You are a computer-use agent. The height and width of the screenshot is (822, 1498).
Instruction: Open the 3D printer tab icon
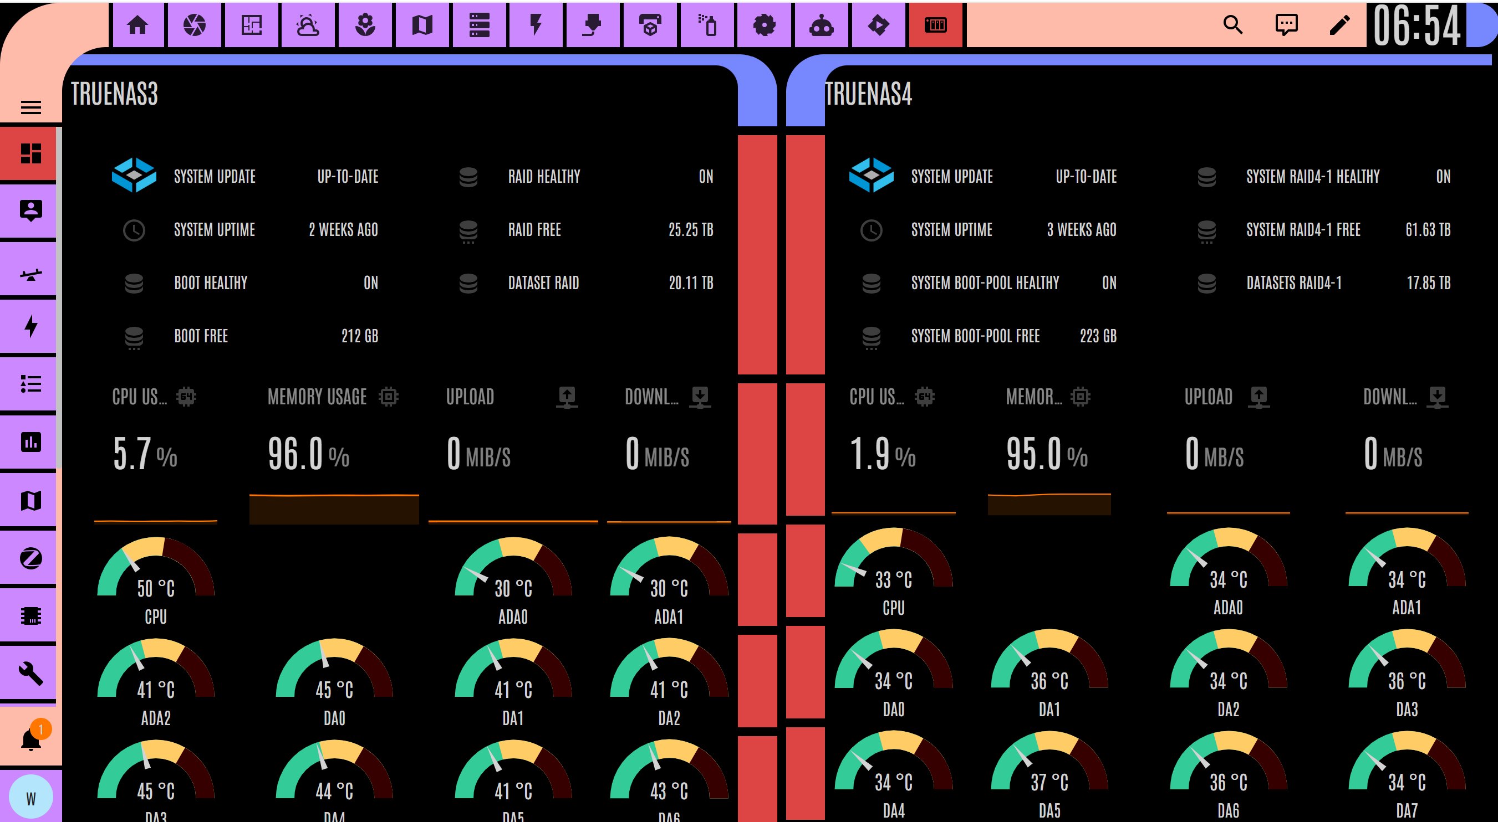pyautogui.click(x=650, y=25)
